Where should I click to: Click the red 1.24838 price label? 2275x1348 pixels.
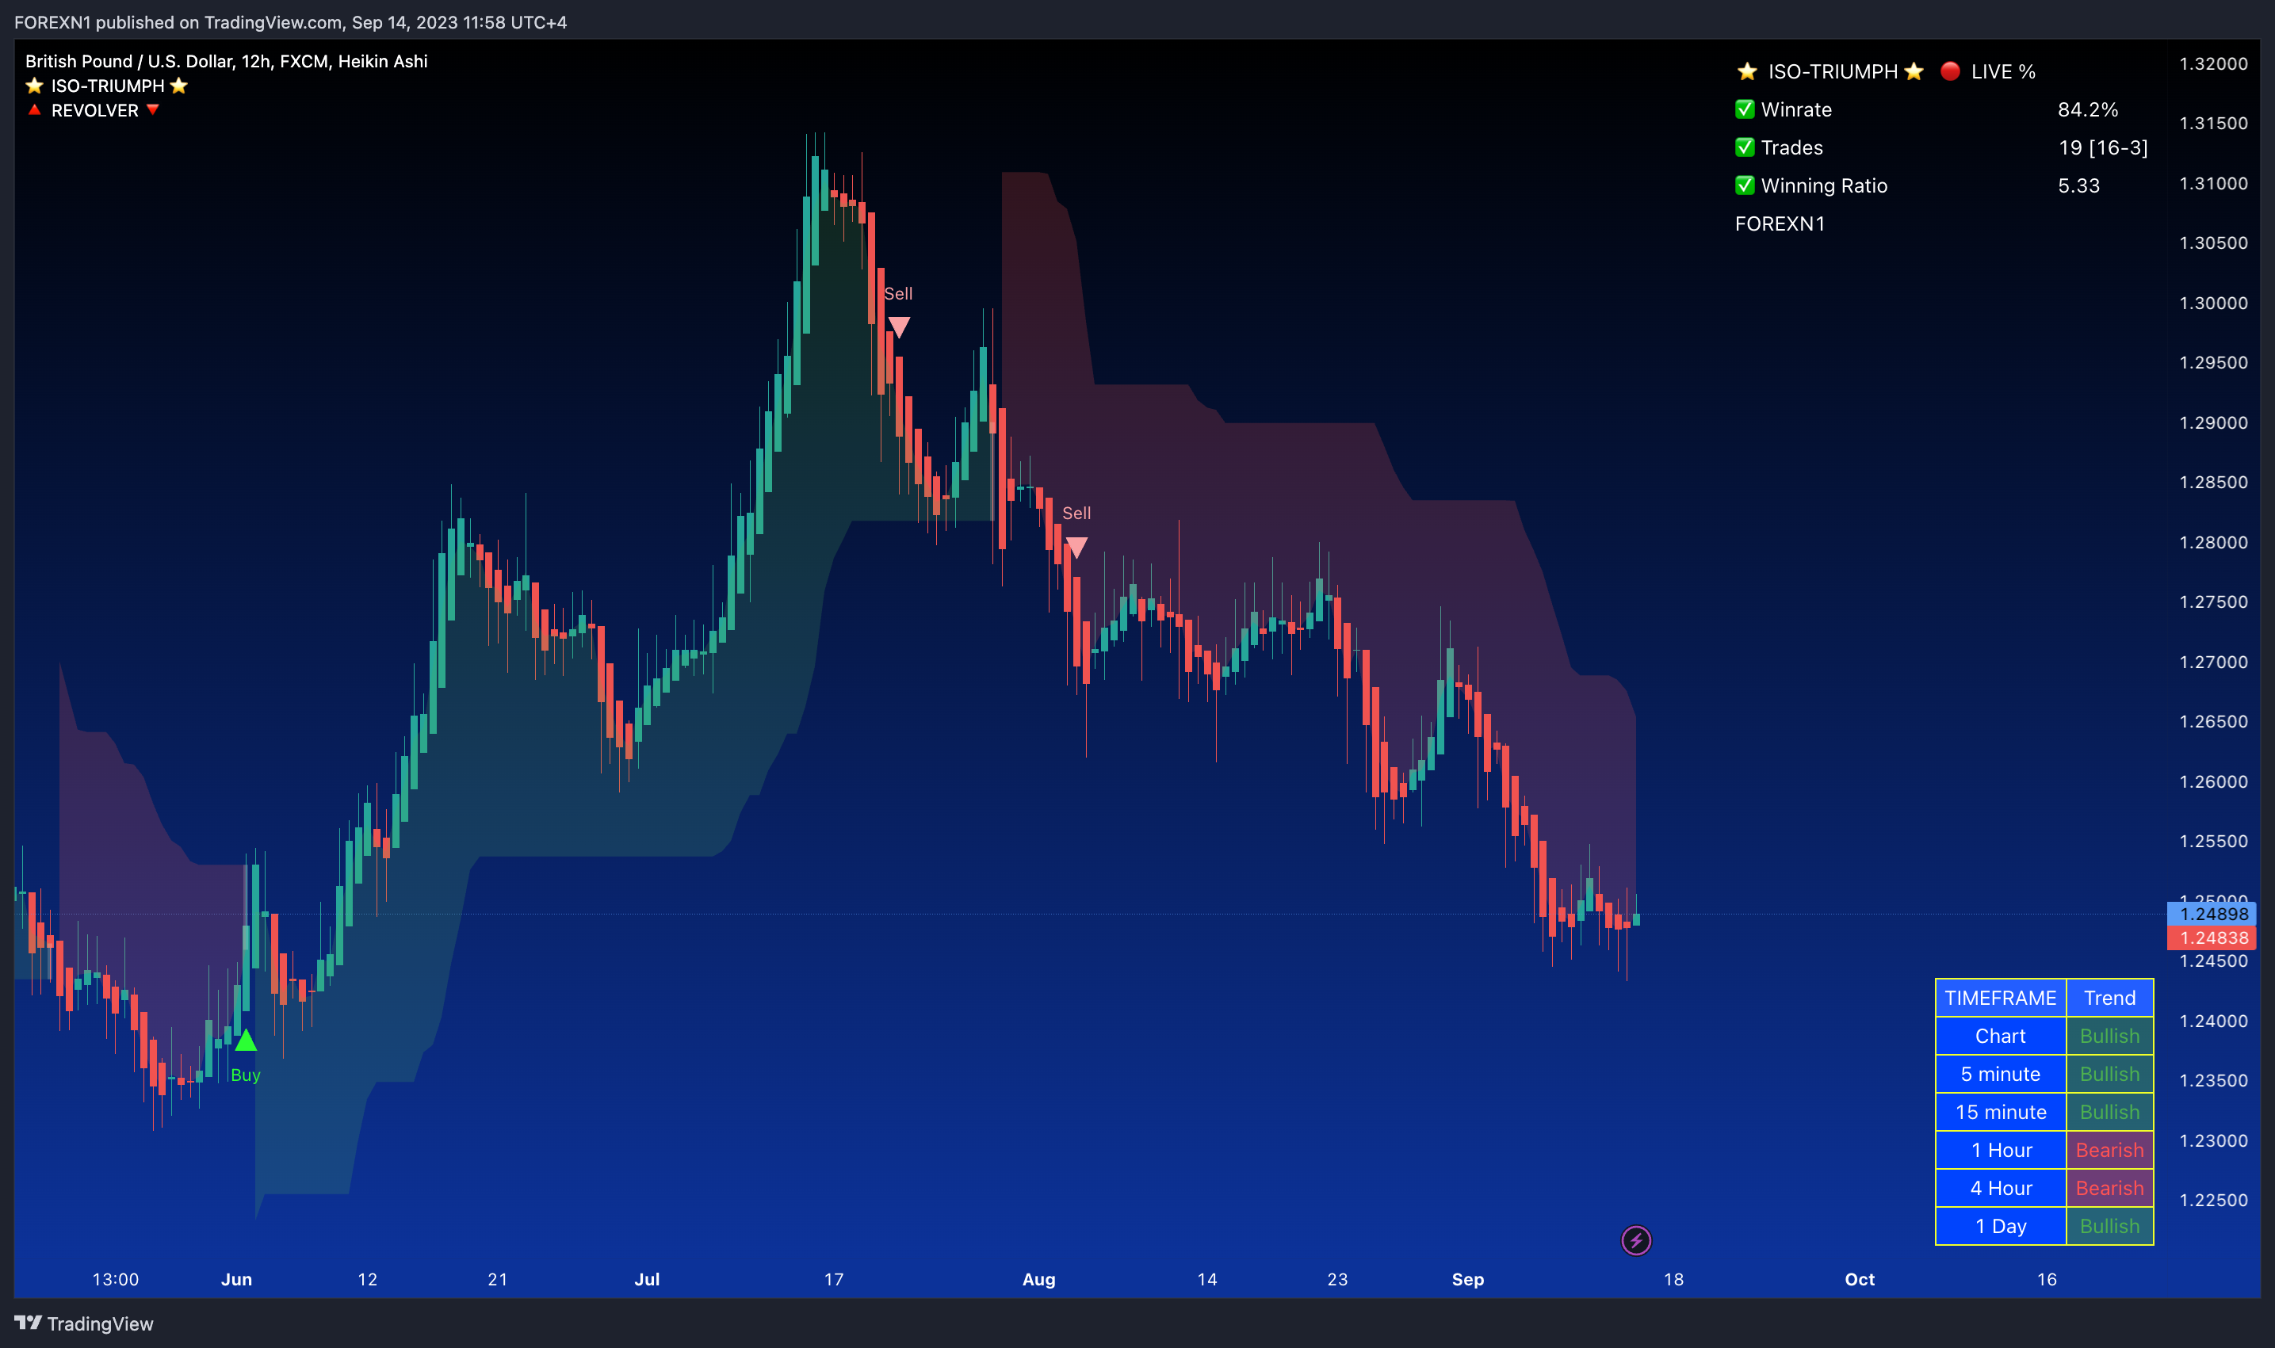click(2212, 937)
